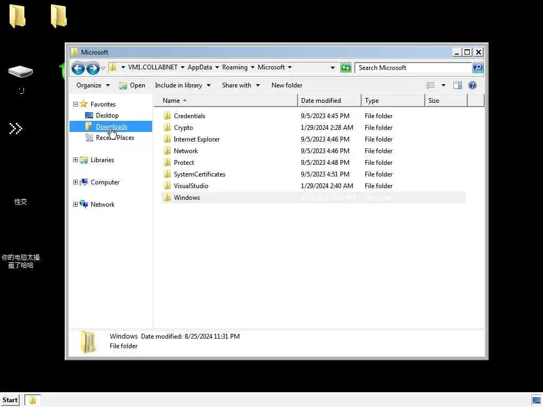Open the Change your view icon
This screenshot has height=407, width=543.
pyautogui.click(x=431, y=85)
